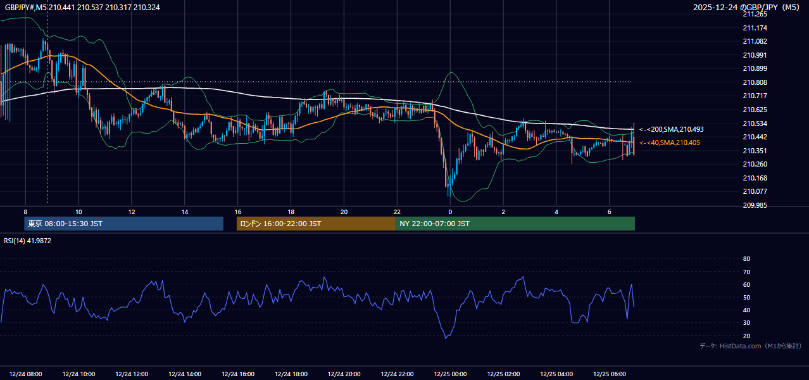Click hour tick '0' under the price chart
This screenshot has height=380, width=809.
[450, 212]
